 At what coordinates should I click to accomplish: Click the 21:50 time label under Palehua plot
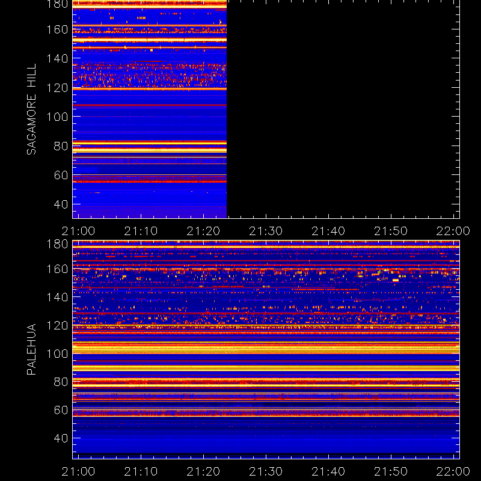[391, 471]
